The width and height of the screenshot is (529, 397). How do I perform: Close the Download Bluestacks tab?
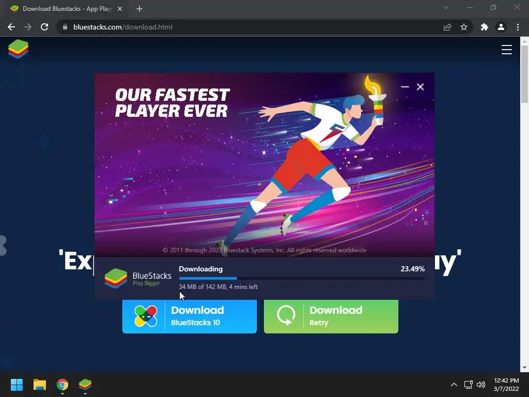click(x=120, y=9)
